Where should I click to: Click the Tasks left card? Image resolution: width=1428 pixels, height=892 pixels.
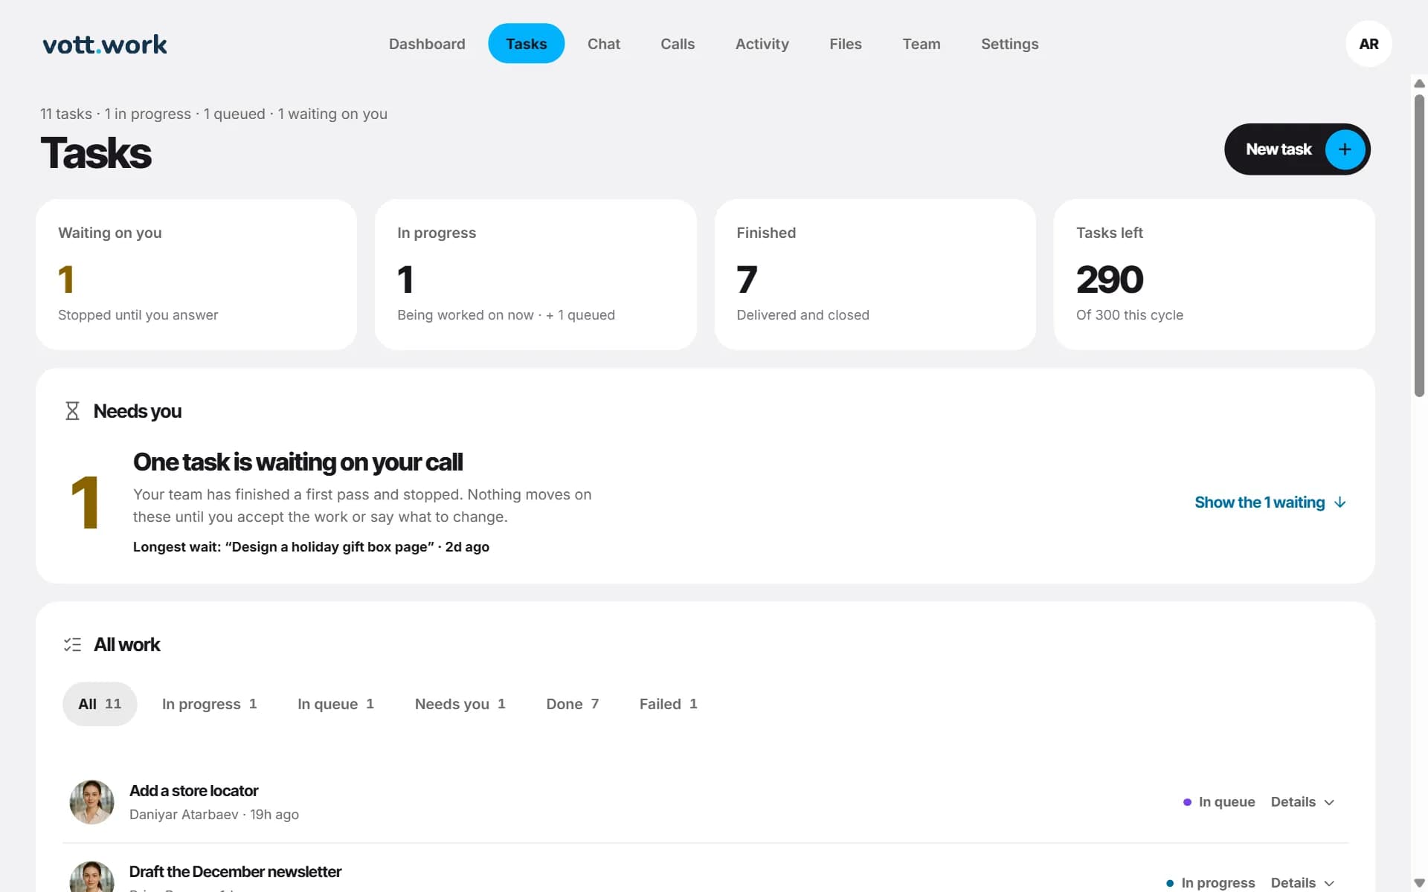click(x=1214, y=274)
